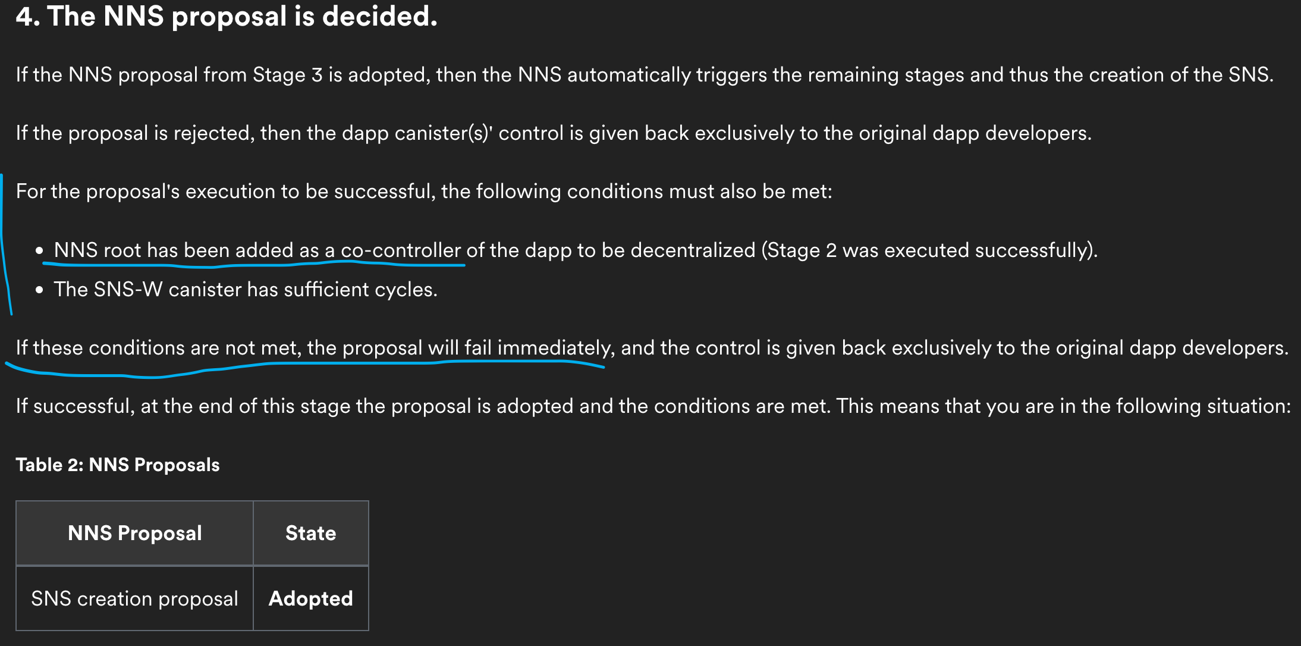Click the second bullet point dot

[x=39, y=290]
